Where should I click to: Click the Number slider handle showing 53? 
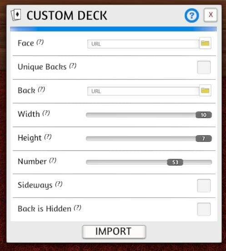coord(175,162)
